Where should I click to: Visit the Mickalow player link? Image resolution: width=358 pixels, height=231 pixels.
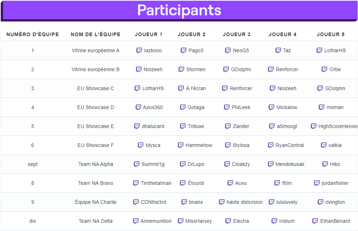coord(287,107)
